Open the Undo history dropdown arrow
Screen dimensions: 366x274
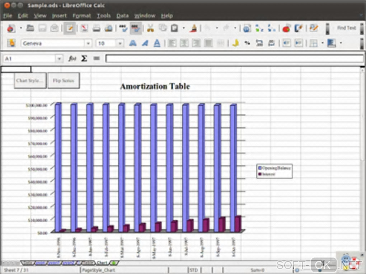(x=217, y=28)
